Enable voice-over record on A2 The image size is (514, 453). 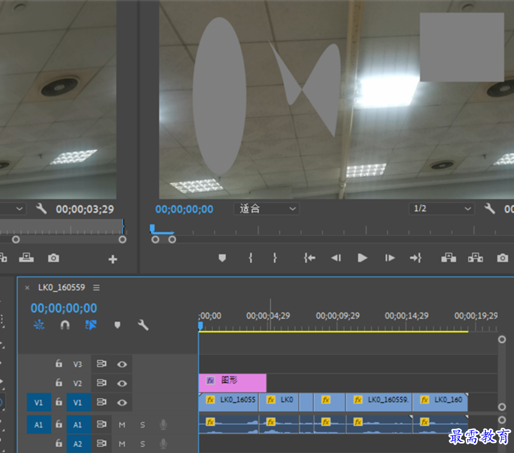click(x=163, y=444)
